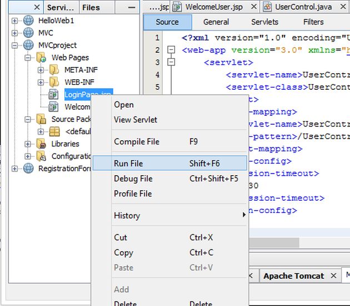Switch to the Source view tab
Image resolution: width=350 pixels, height=306 pixels.
[x=167, y=22]
